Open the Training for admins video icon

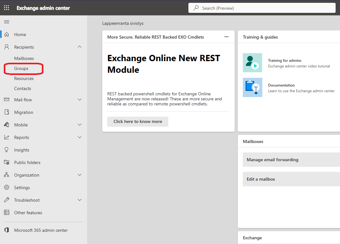(x=252, y=63)
